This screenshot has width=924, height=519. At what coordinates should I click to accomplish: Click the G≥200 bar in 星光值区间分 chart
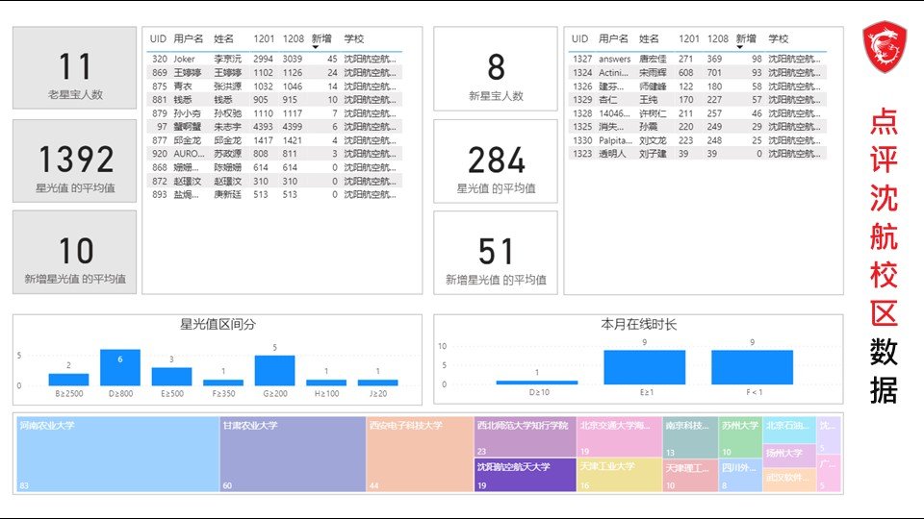[274, 370]
